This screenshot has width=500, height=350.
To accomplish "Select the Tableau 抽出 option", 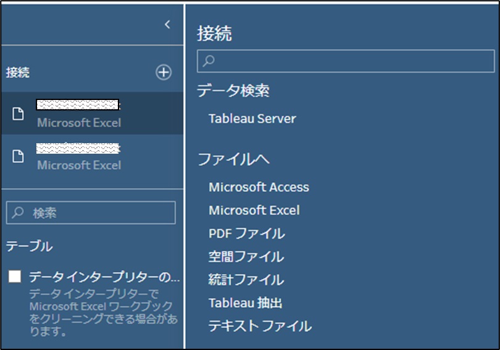I will (245, 303).
